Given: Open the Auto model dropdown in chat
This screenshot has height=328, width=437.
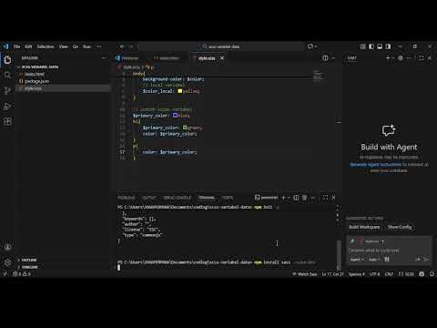Looking at the screenshot, I should tap(374, 260).
